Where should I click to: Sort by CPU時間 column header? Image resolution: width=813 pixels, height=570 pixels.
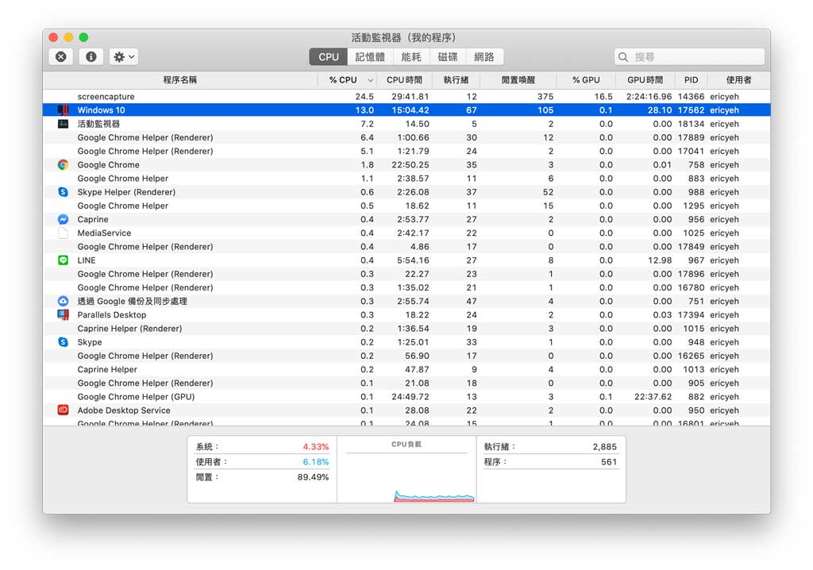pyautogui.click(x=404, y=80)
